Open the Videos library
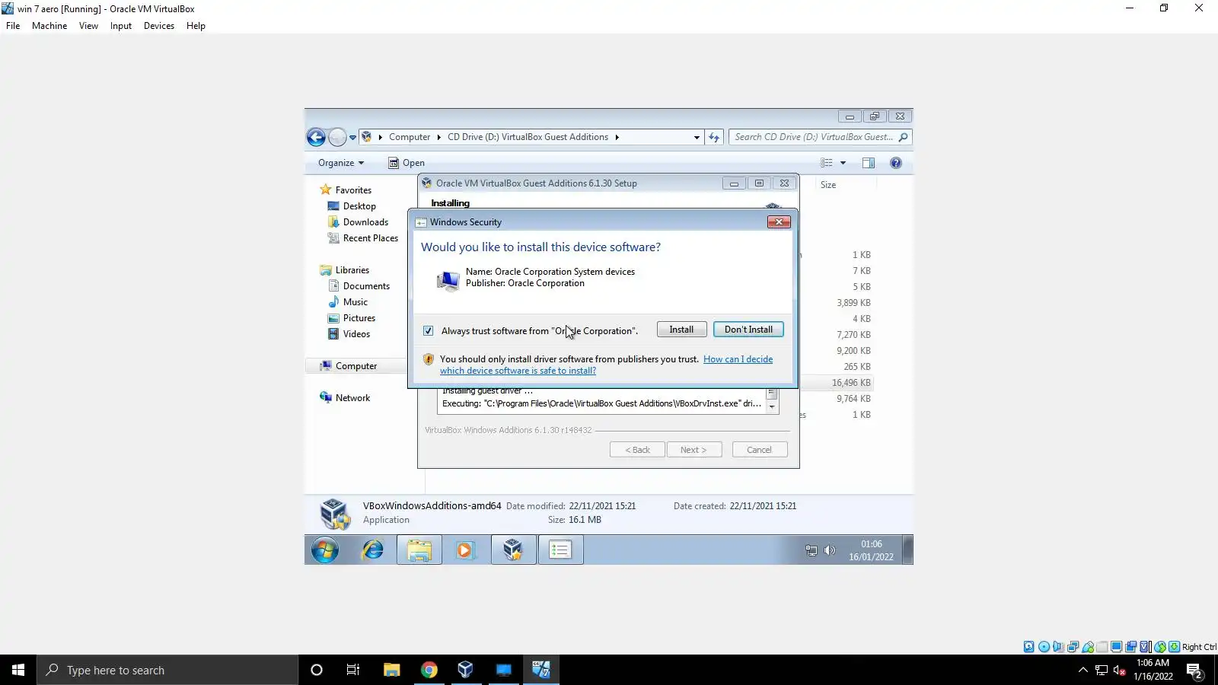 [349, 334]
